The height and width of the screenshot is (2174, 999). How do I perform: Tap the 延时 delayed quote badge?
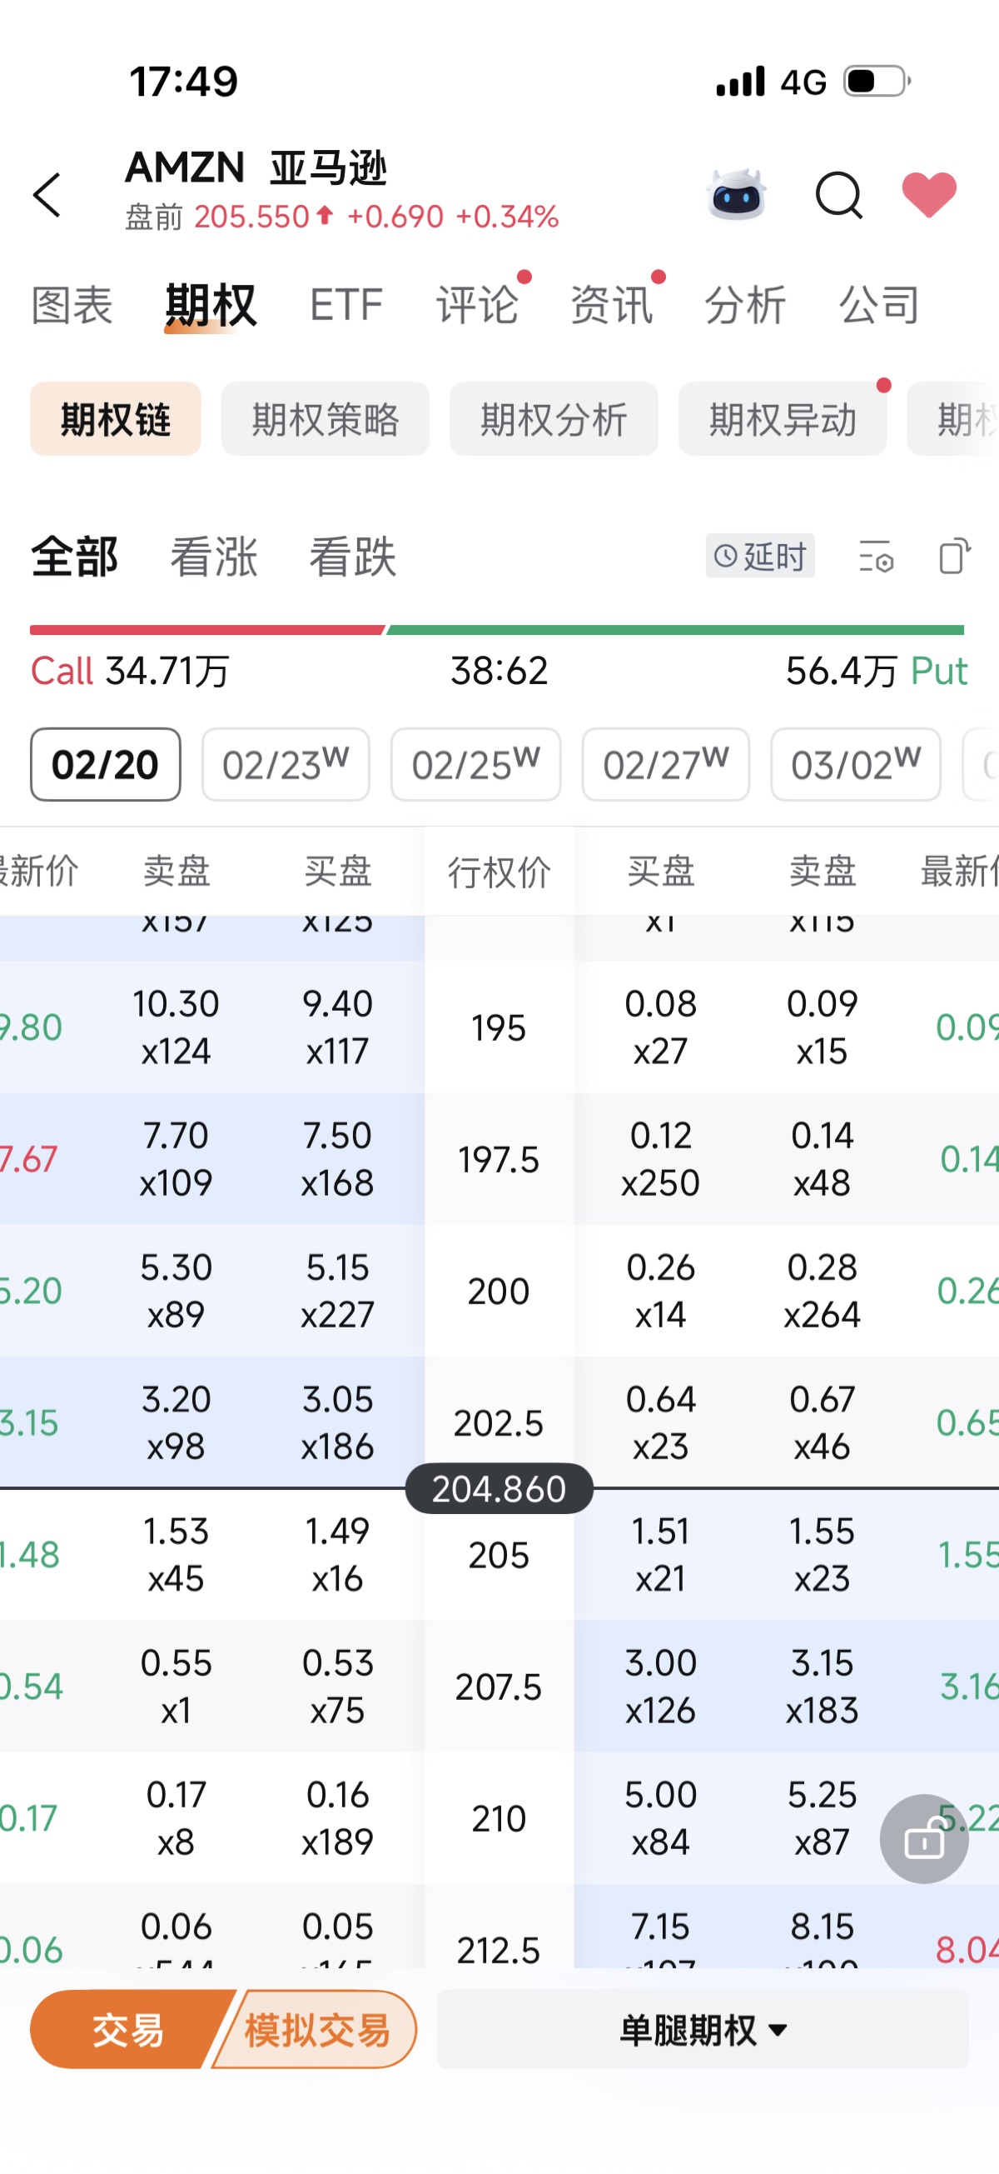[x=759, y=556]
